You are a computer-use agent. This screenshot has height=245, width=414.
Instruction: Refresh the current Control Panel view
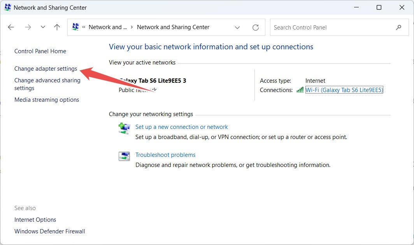point(256,27)
